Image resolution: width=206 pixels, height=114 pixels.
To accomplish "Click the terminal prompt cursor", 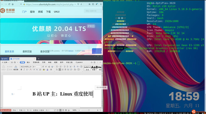I will click(x=139, y=63).
